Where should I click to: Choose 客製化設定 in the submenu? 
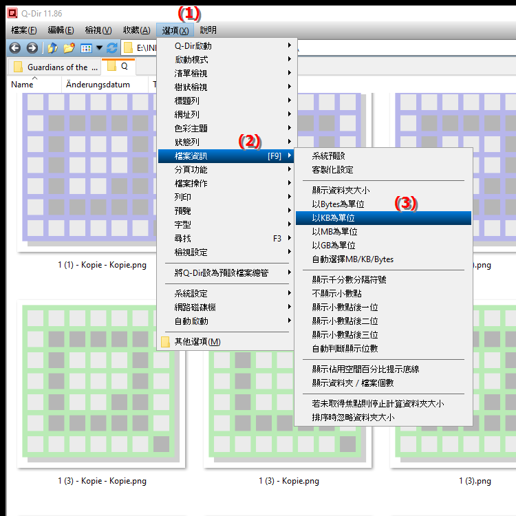pos(383,170)
